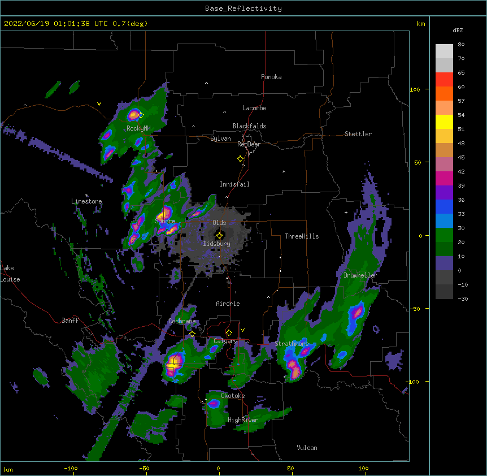
Task: Click the Cochrane town label
Action: [x=182, y=321]
